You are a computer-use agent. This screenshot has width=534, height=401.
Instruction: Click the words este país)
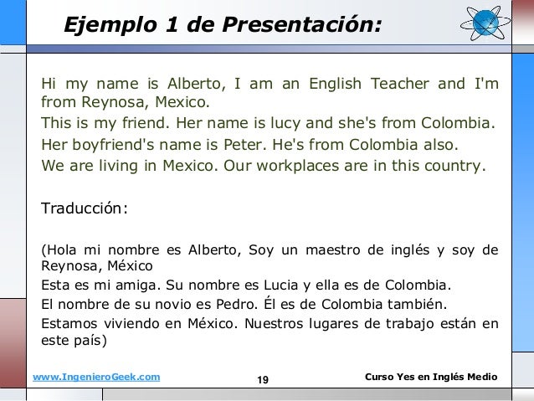click(x=74, y=341)
